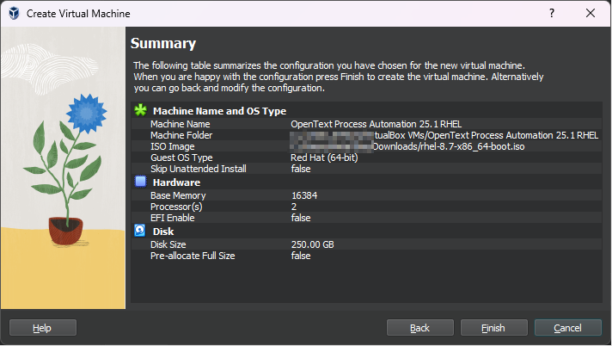This screenshot has width=612, height=346.
Task: Cancel the virtual machine creation
Action: (567, 328)
